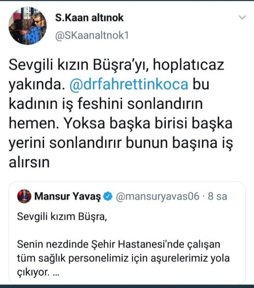Image resolution: width=254 pixels, height=288 pixels.
Task: Open the @drfahrettinkoca mention link
Action: (x=129, y=84)
